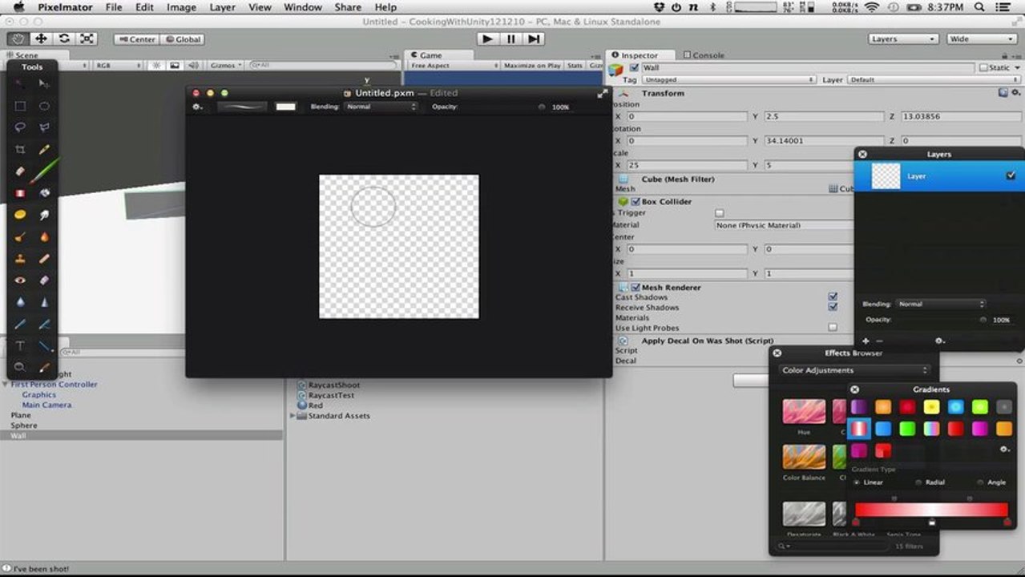Open the Wide layout dropdown
1025x577 pixels.
pyautogui.click(x=982, y=38)
